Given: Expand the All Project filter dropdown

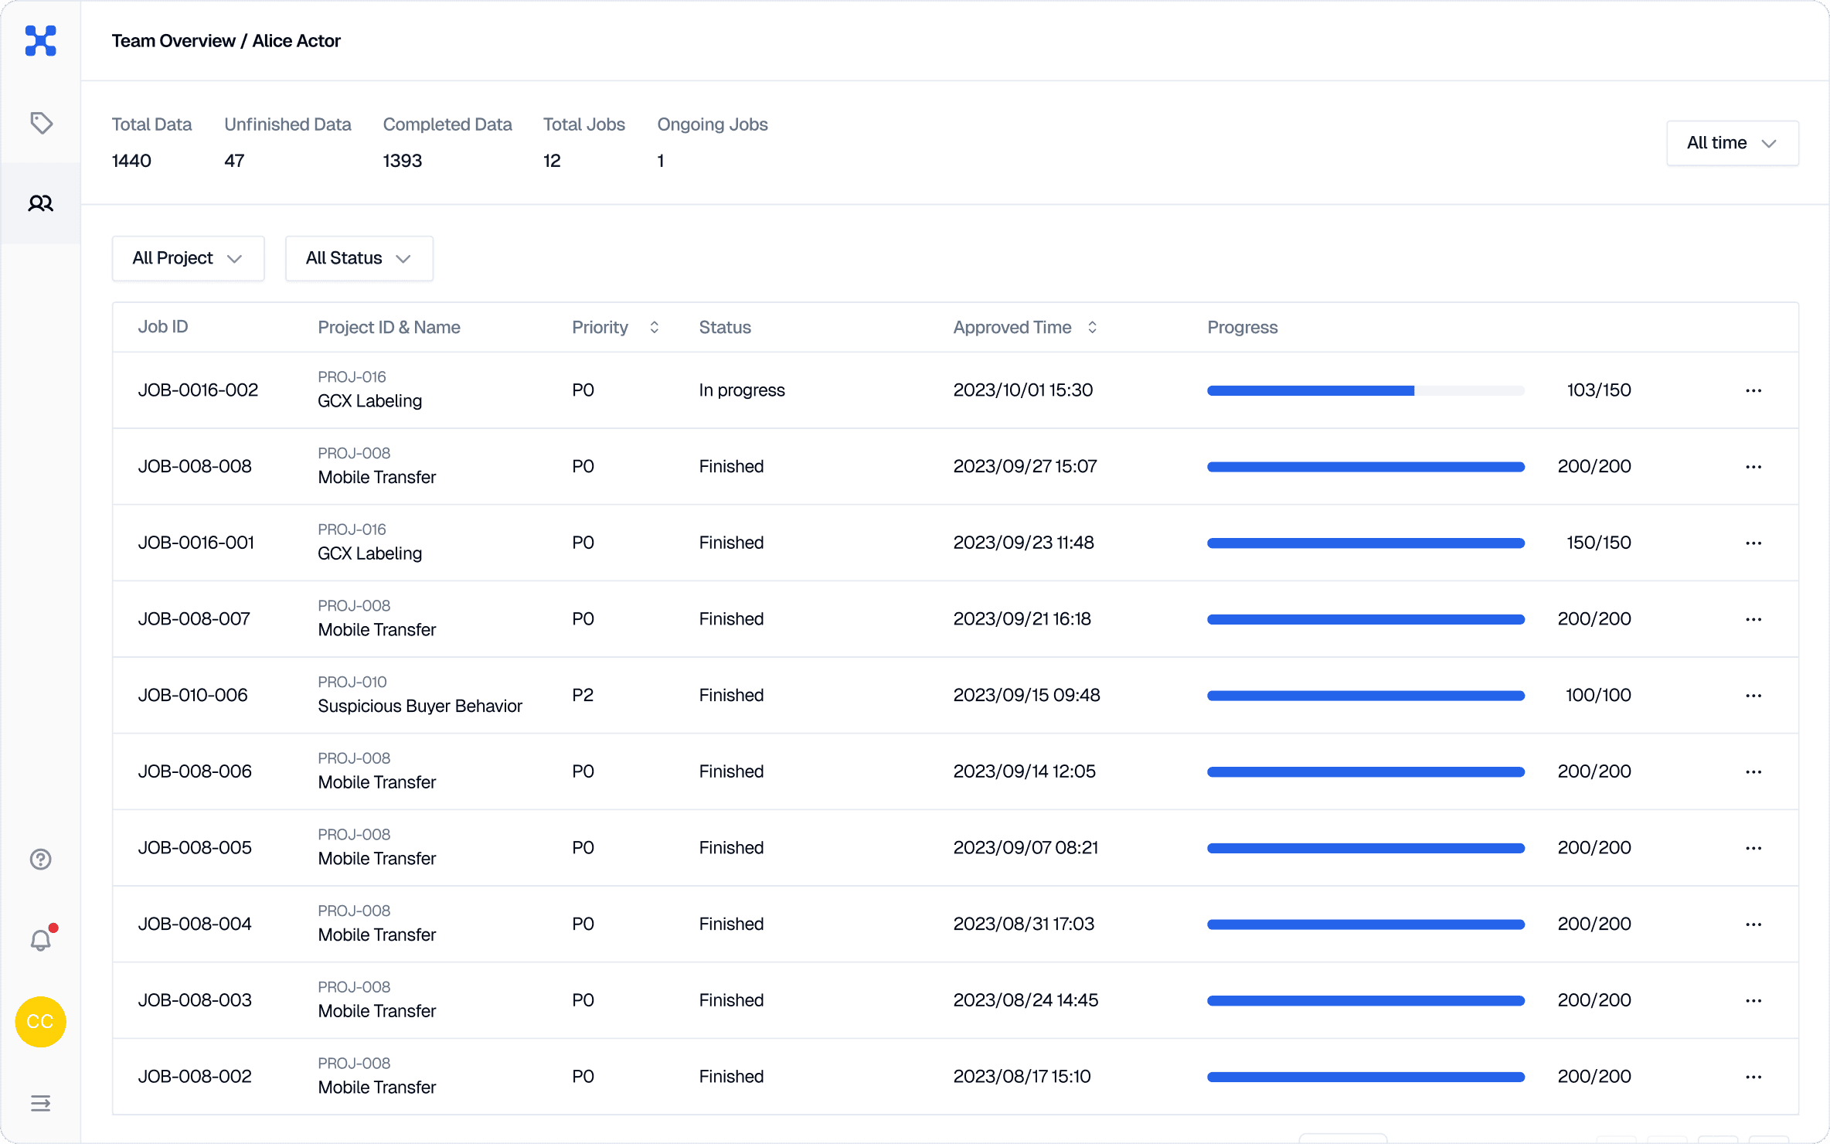Looking at the screenshot, I should [x=188, y=258].
